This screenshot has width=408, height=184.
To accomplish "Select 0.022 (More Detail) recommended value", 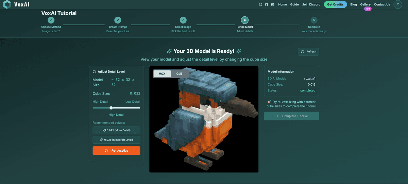I will [x=116, y=130].
